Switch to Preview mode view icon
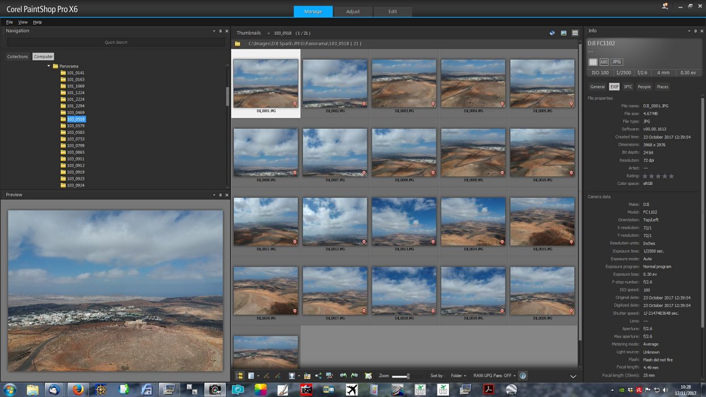706x397 pixels. [x=564, y=33]
